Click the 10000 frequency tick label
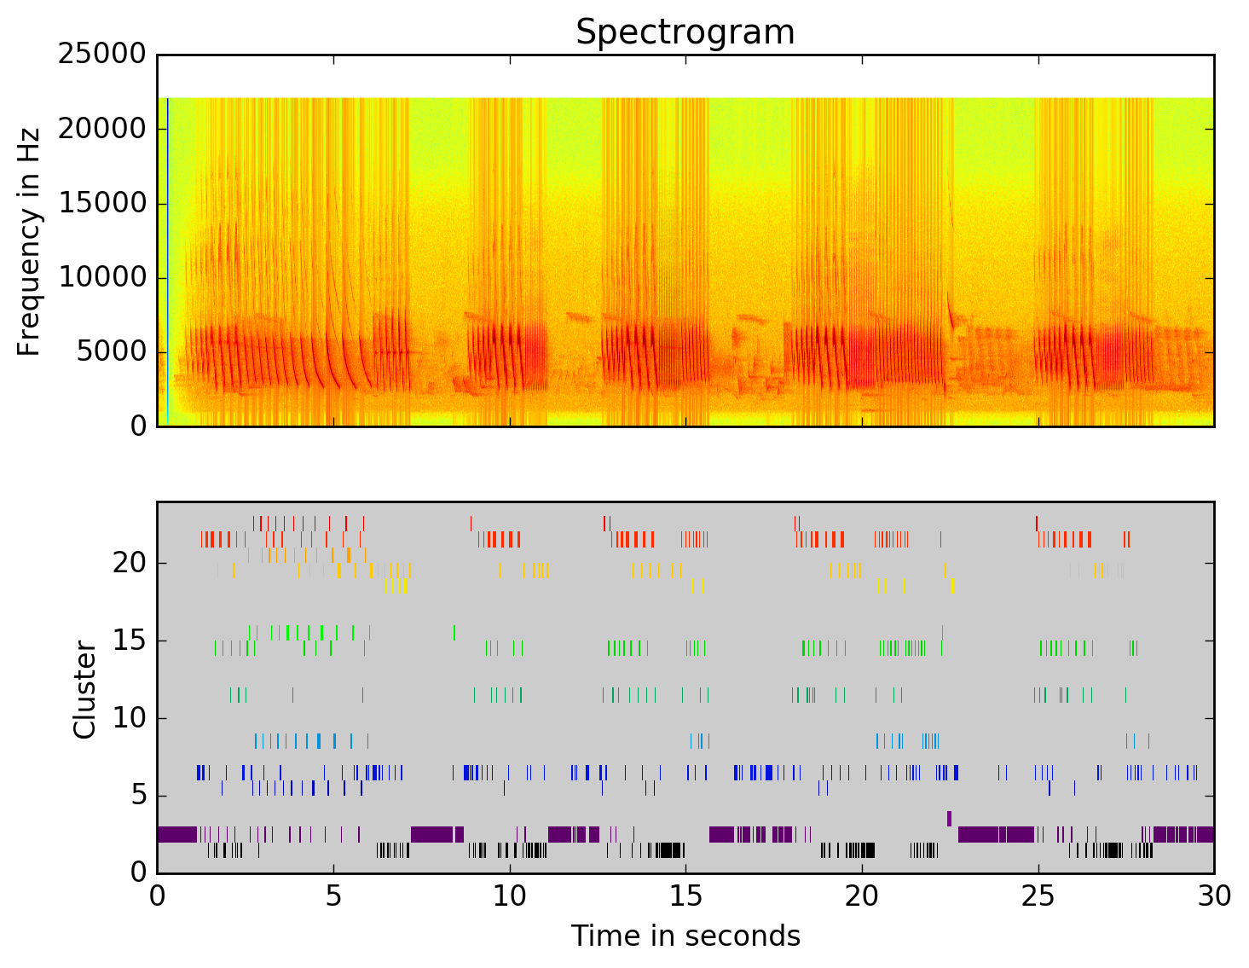 [101, 278]
